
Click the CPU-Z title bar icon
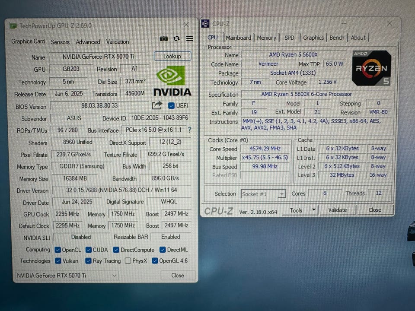(205, 23)
